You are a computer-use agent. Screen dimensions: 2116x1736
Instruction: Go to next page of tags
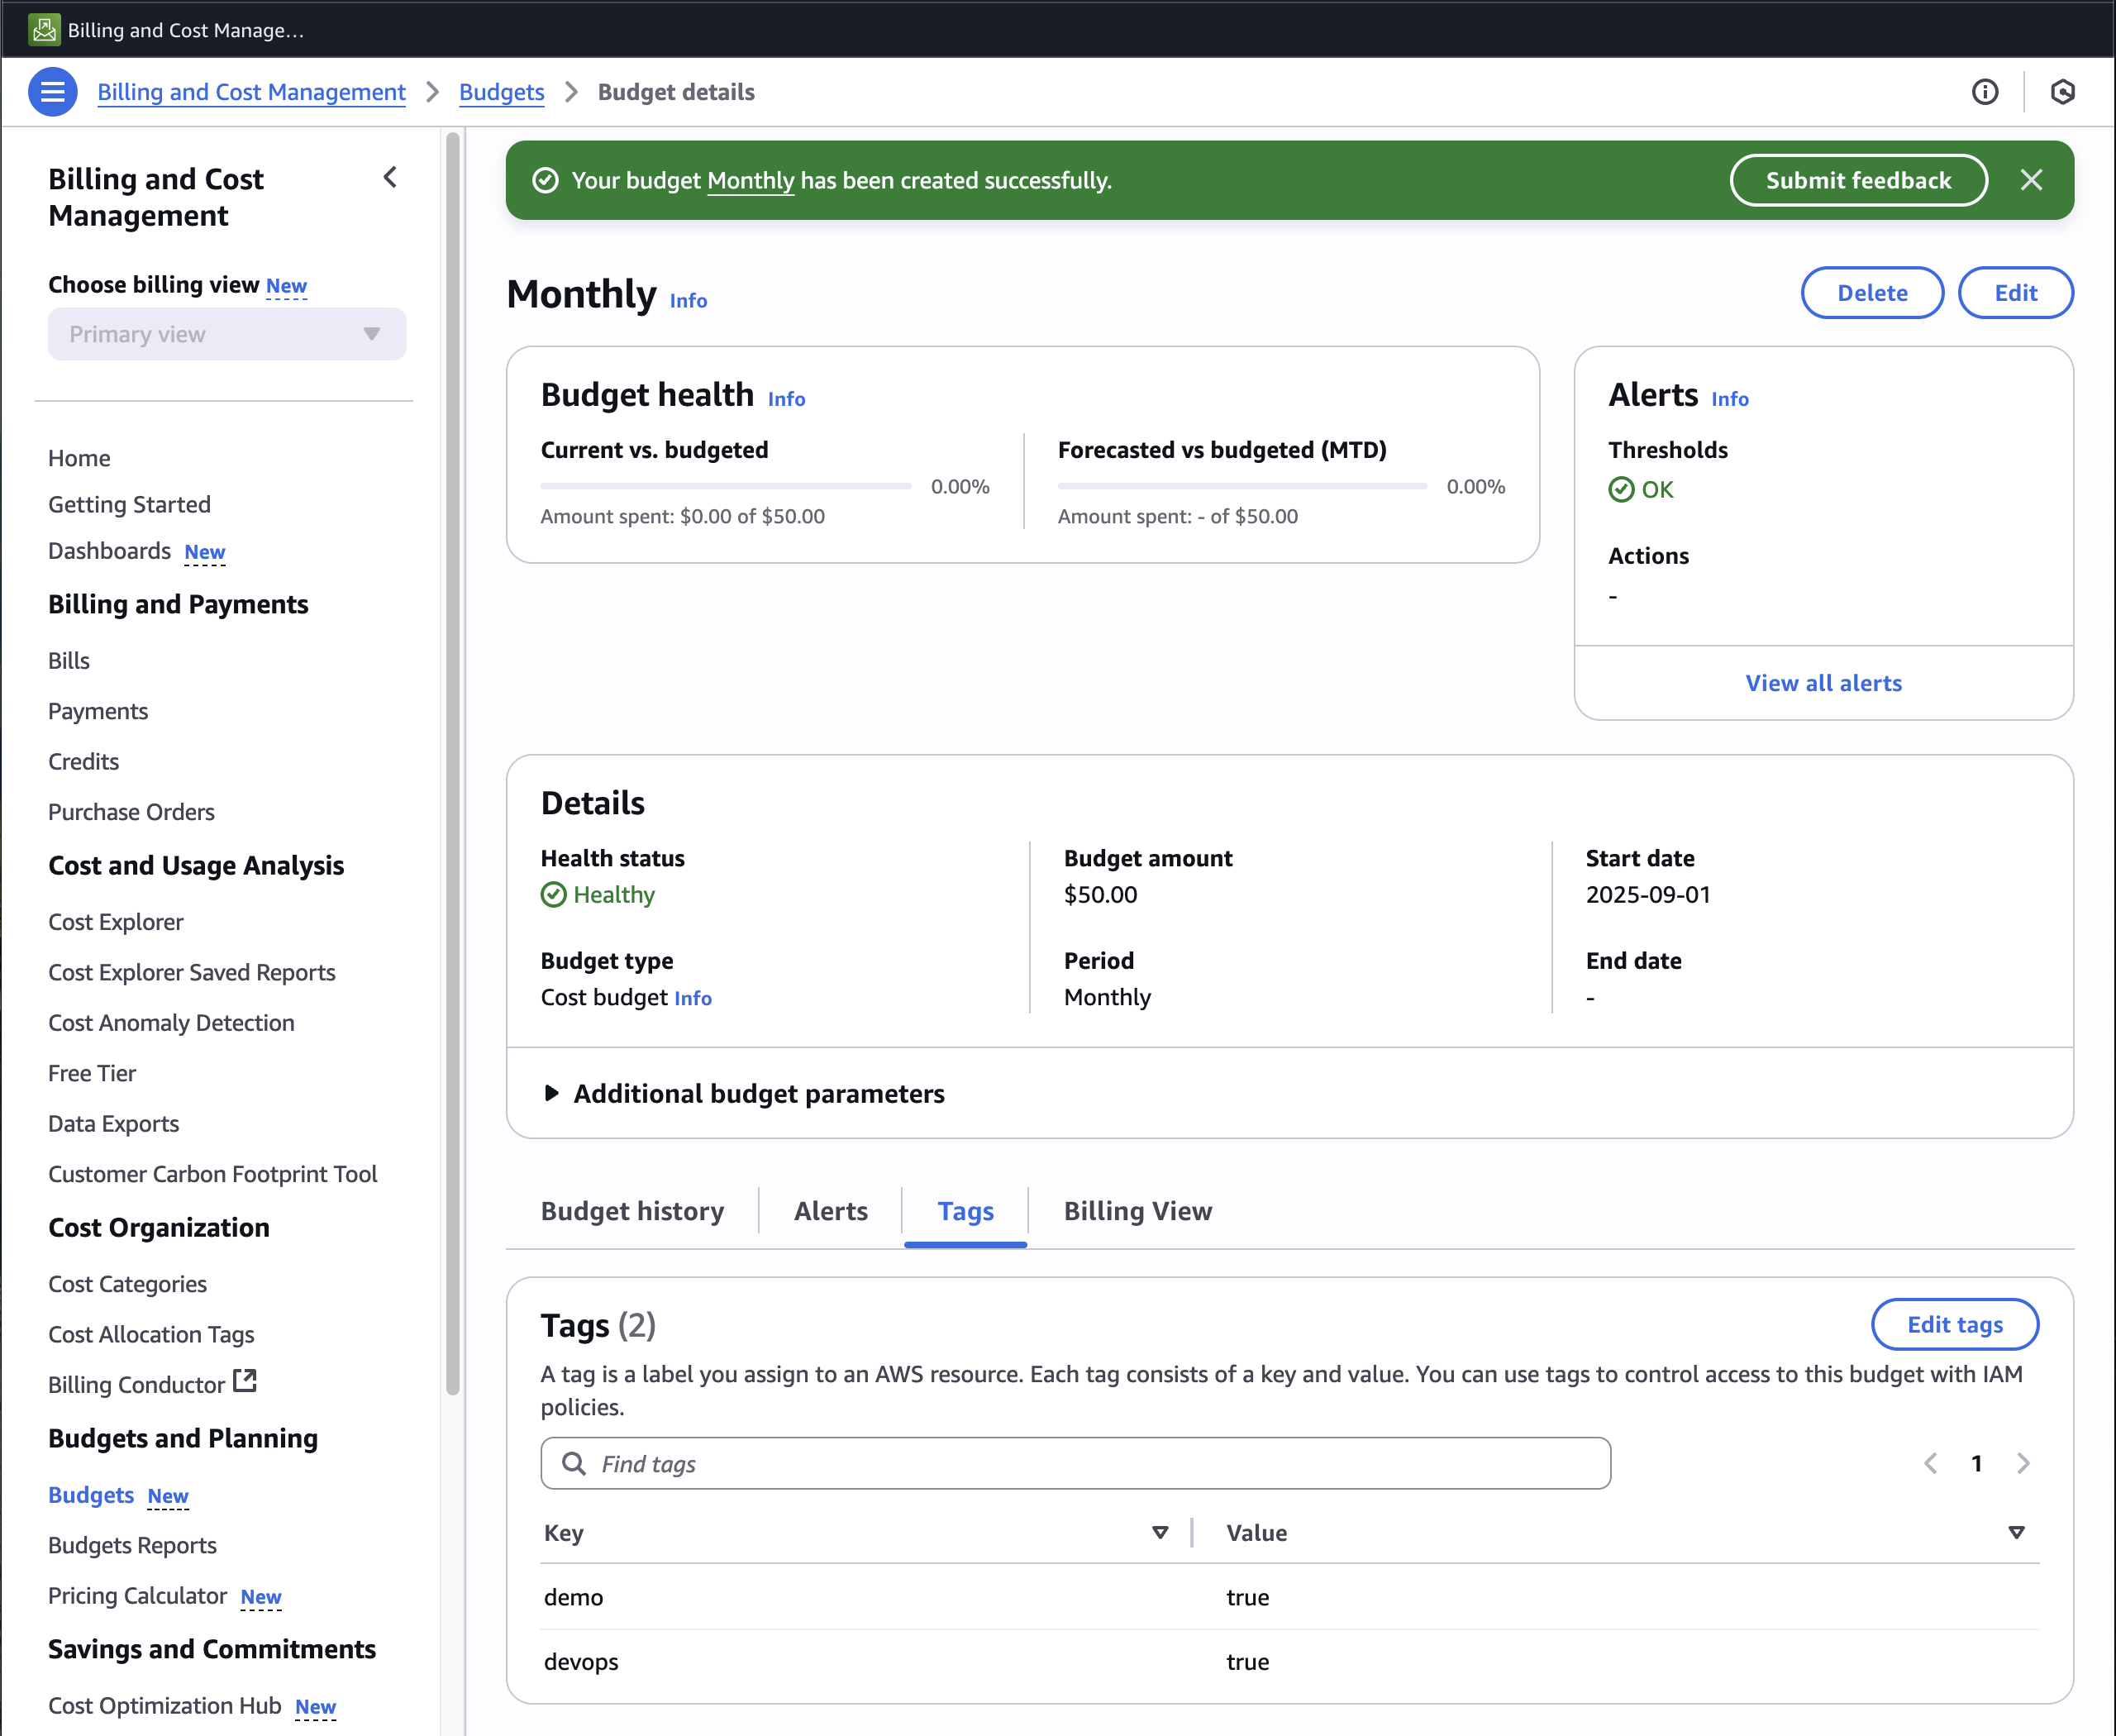coord(2023,1464)
